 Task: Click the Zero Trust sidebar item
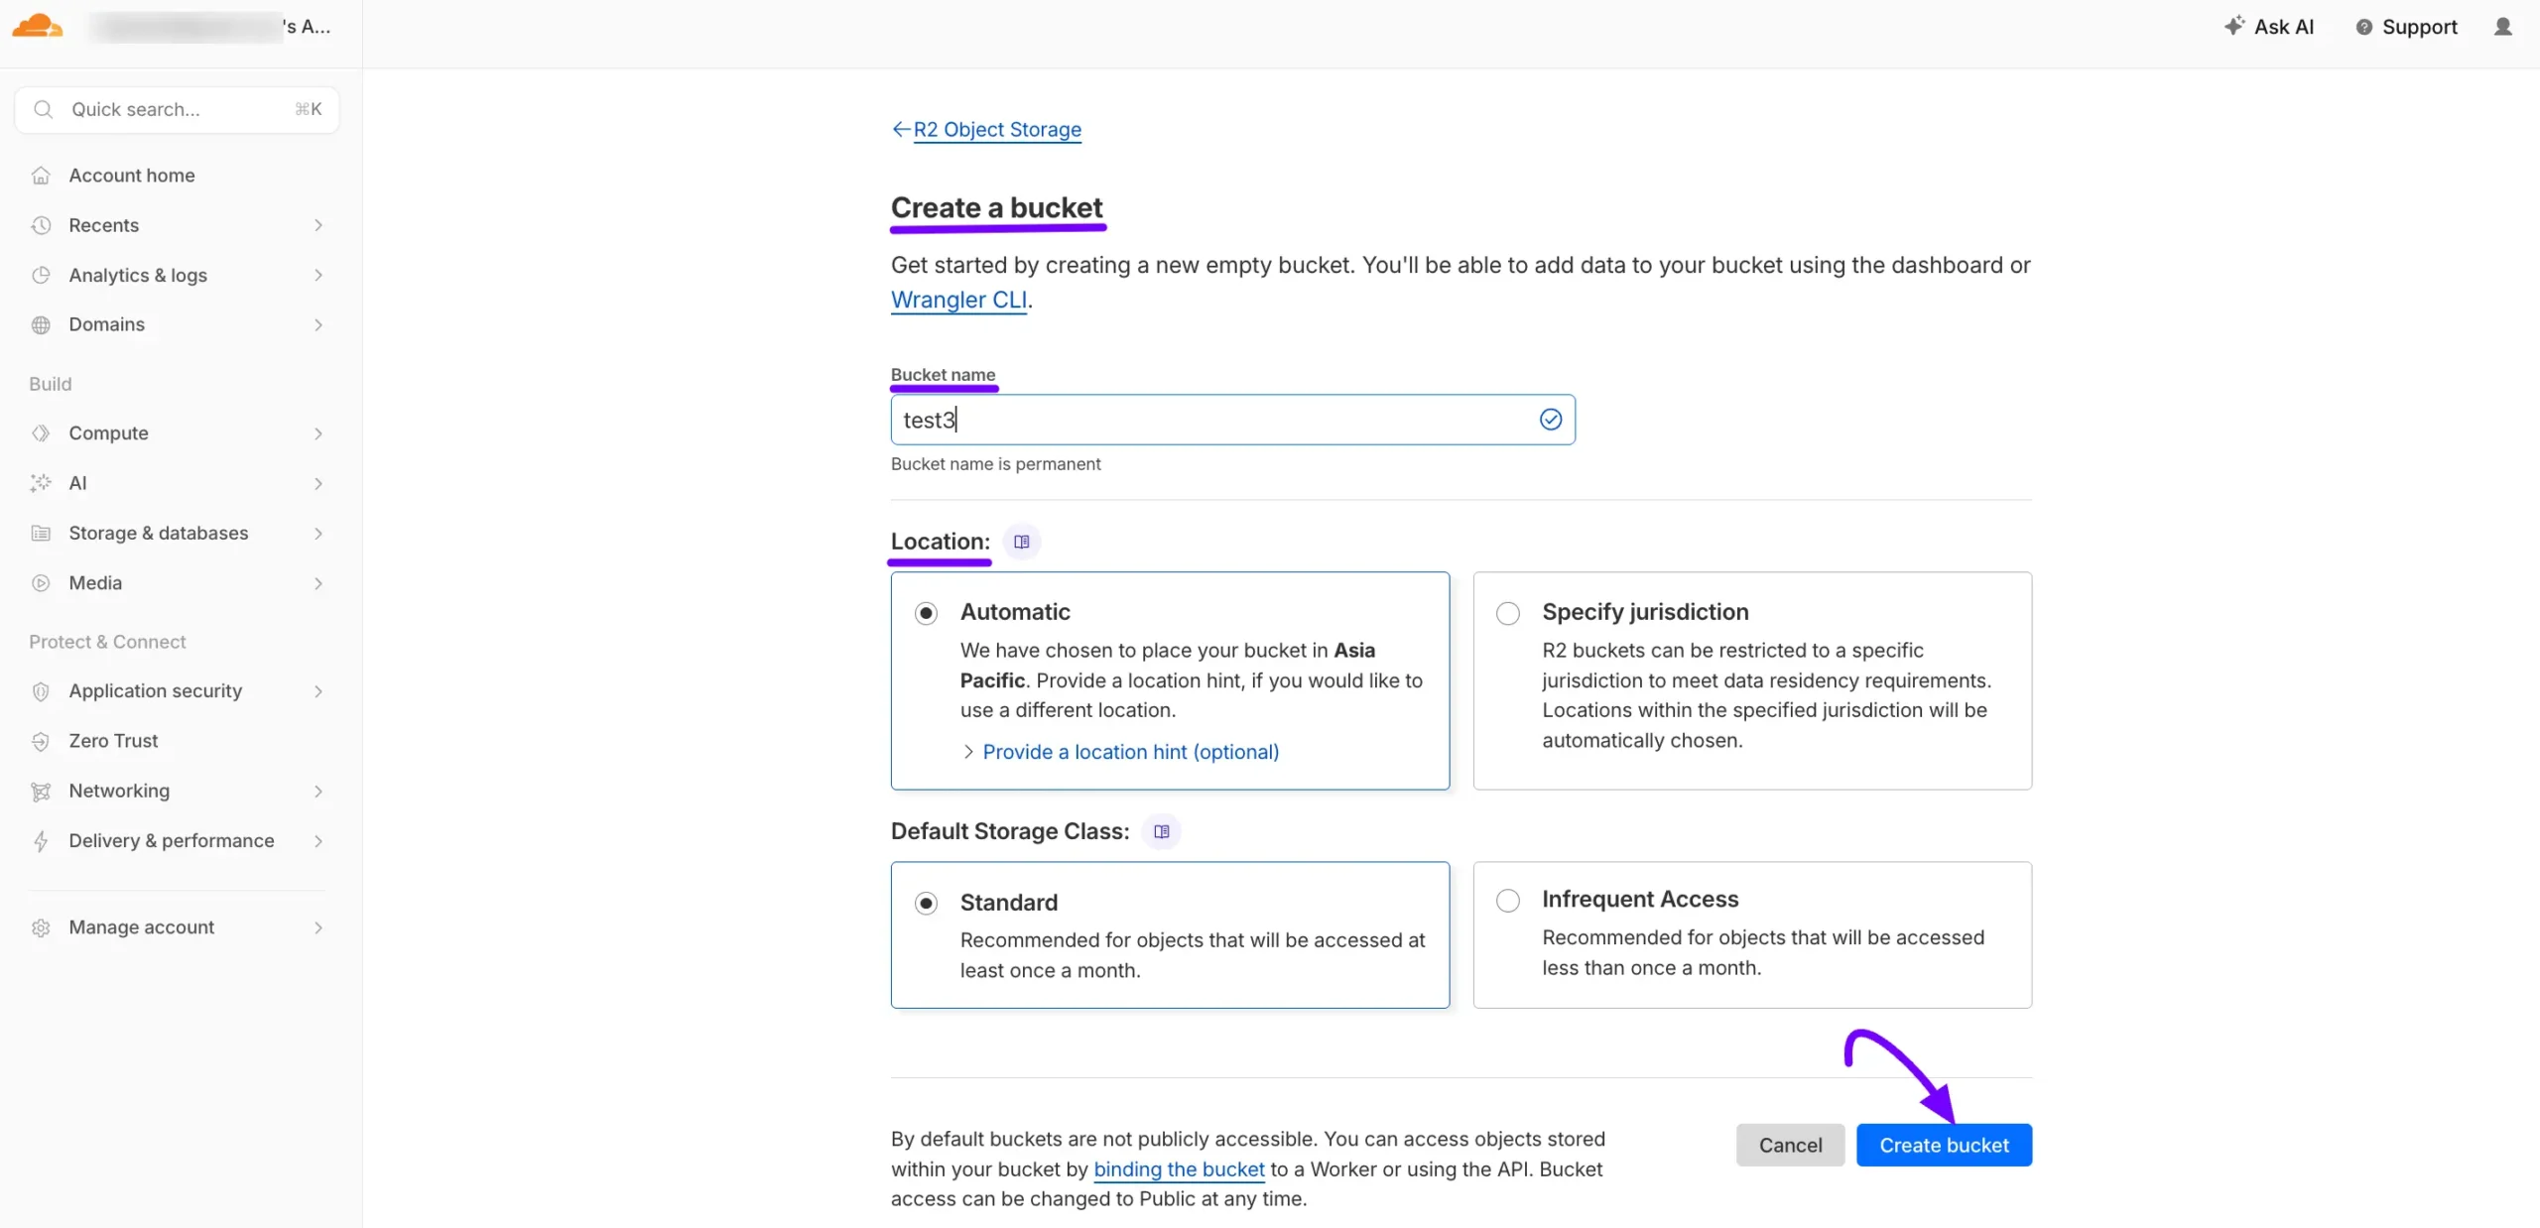tap(113, 741)
